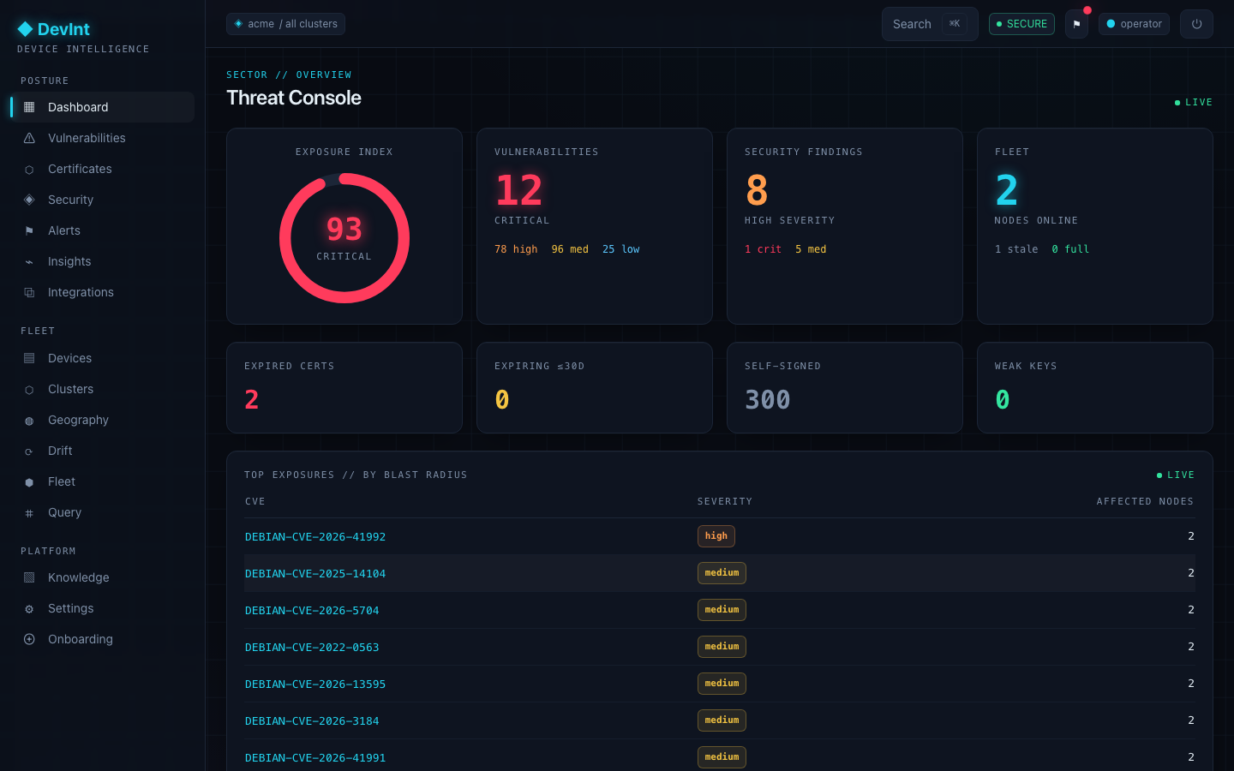Viewport: 1234px width, 771px height.
Task: Click the Exposure Index 93 critical gauge
Action: coord(344,238)
